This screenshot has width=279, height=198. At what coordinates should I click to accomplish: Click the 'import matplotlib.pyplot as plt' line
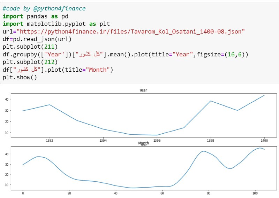[x=56, y=24]
